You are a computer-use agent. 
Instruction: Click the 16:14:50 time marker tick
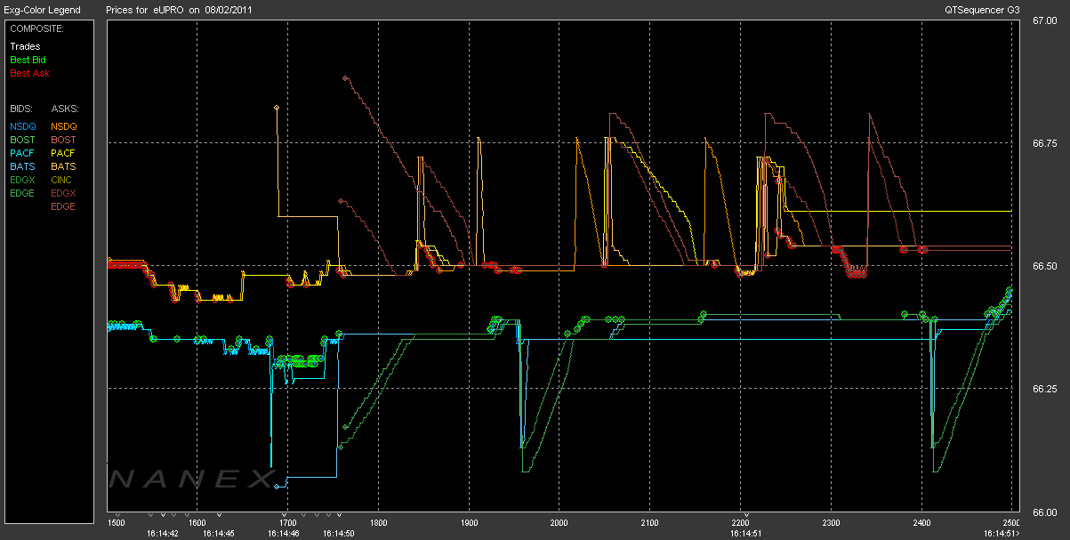(x=339, y=515)
